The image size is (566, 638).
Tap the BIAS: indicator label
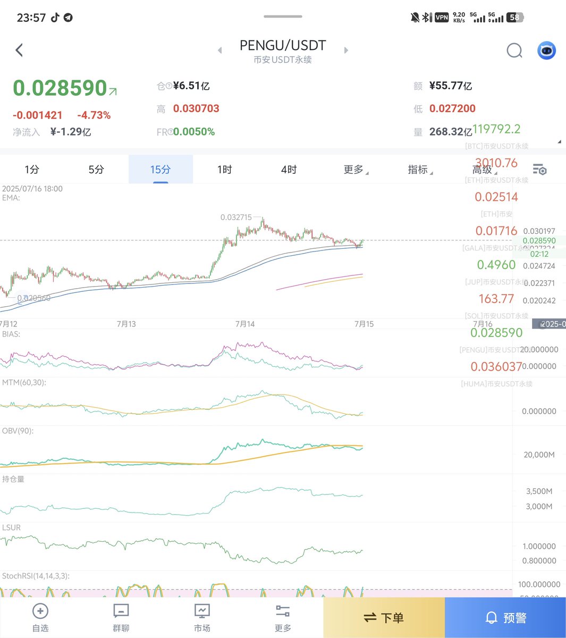[11, 334]
